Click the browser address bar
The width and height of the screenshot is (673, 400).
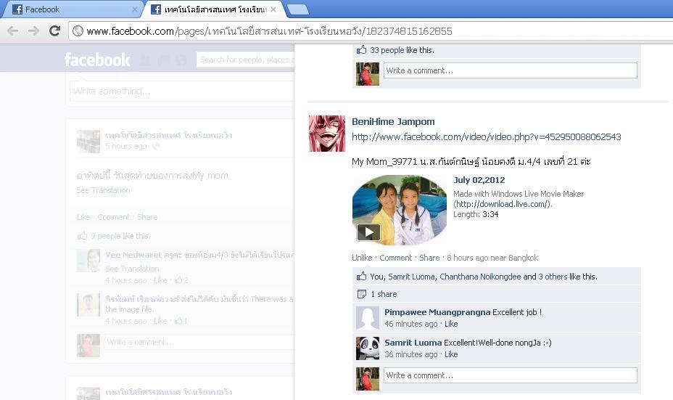point(363,31)
